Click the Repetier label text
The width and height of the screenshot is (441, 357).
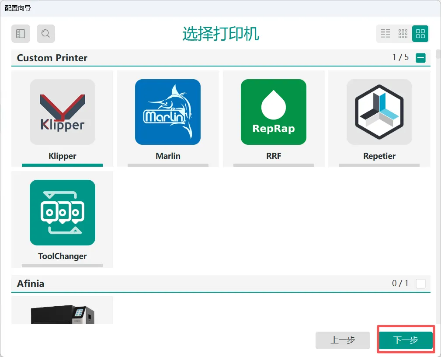click(x=379, y=156)
